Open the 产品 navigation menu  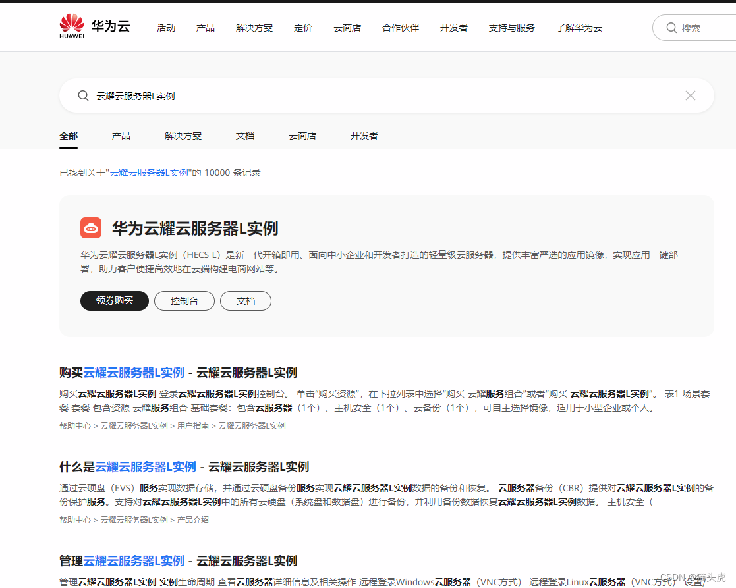click(x=205, y=28)
